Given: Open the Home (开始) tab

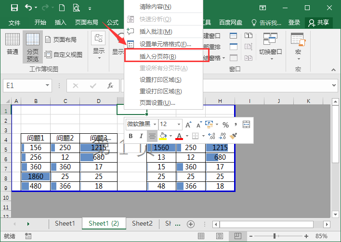Looking at the screenshot, I should (40, 23).
